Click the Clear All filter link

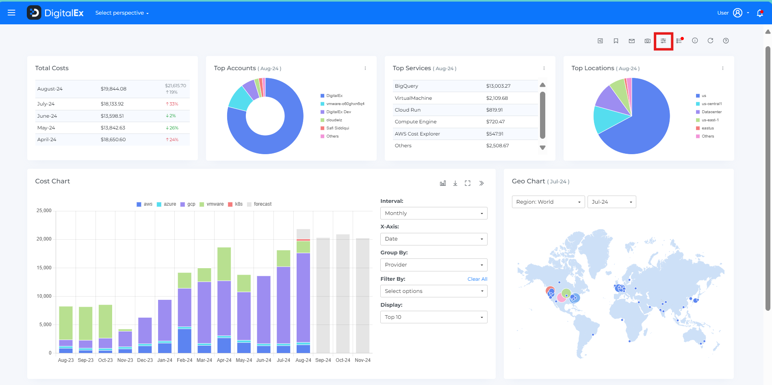477,279
